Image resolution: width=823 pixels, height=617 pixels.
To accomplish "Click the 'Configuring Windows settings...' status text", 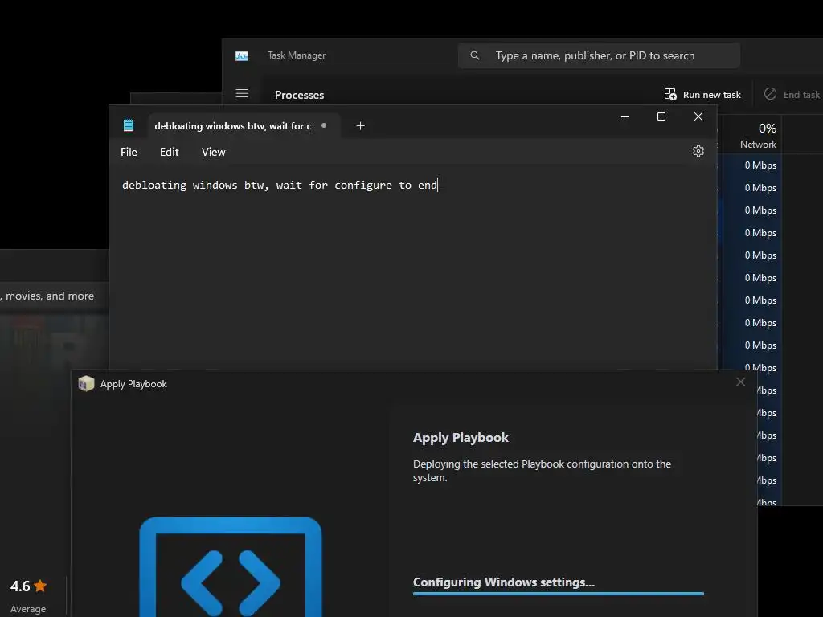I will (503, 582).
